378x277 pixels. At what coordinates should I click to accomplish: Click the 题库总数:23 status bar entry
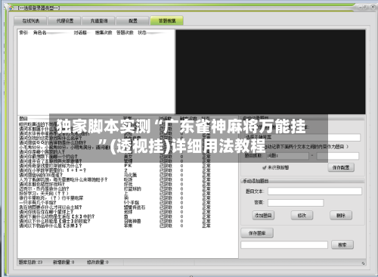point(30,262)
